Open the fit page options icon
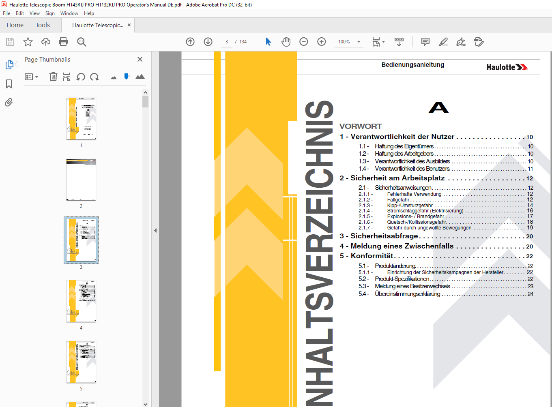552x407 pixels. [x=376, y=42]
